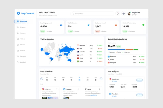The height and width of the screenshot is (108, 163).
Task: Click the Audience Growth value 3,147
Action: tap(98, 26)
